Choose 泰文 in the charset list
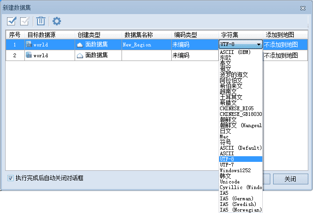313x213 pixels. (x=241, y=63)
